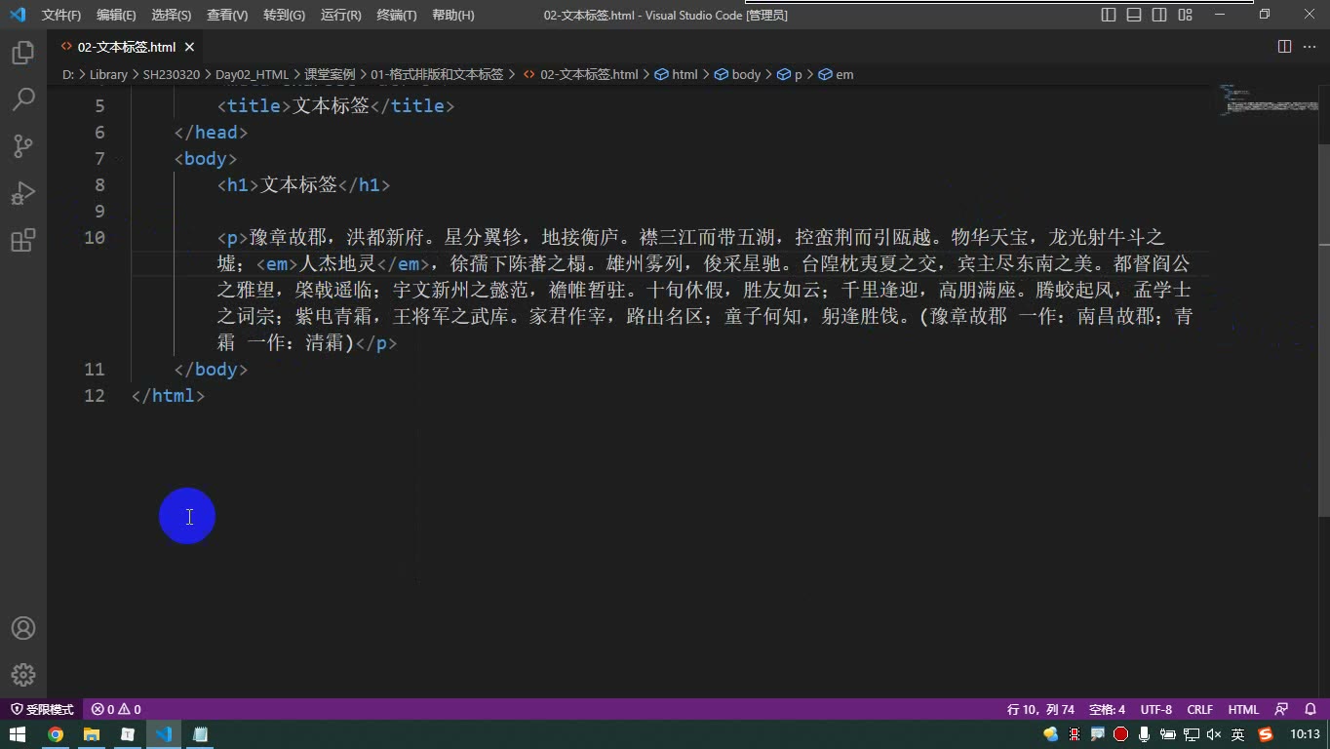Toggle the bottom Panel layout button

pos(1134,15)
